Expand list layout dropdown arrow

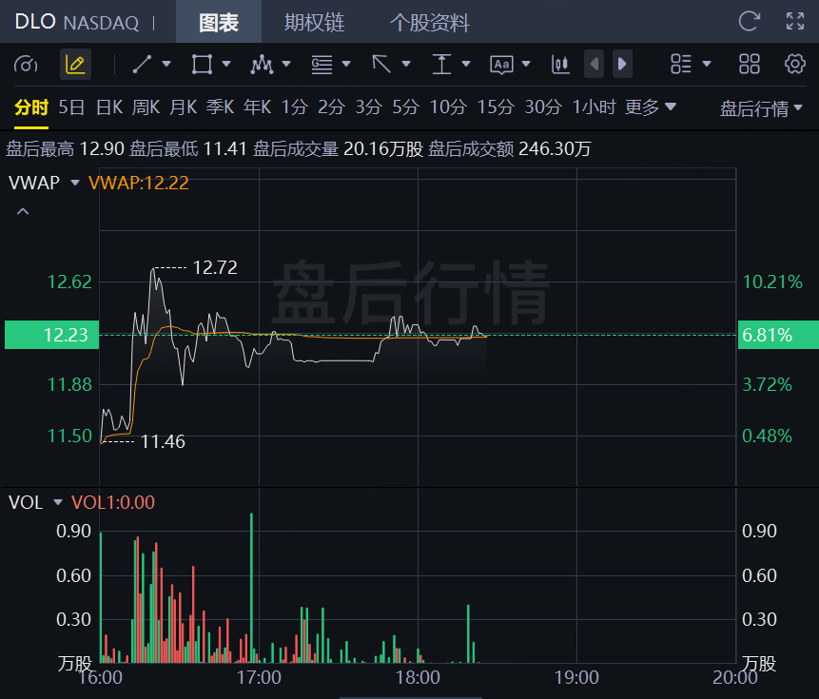[x=707, y=65]
